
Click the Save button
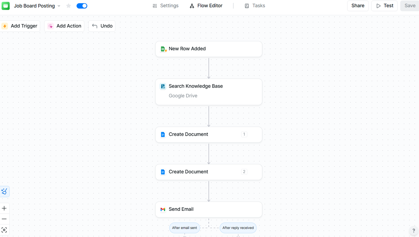410,6
